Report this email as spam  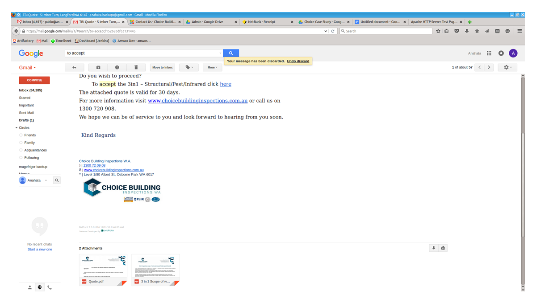[x=117, y=67]
